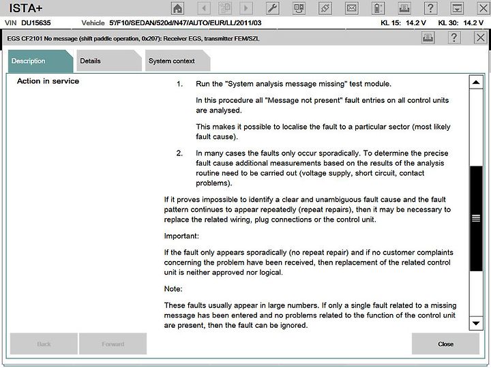
Task: Click the vehicle string 5'/F10/SEDAN/520d
Action: [185, 23]
